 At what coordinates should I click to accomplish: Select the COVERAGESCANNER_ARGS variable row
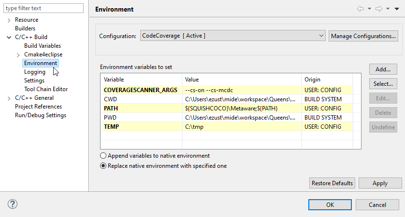(140, 90)
